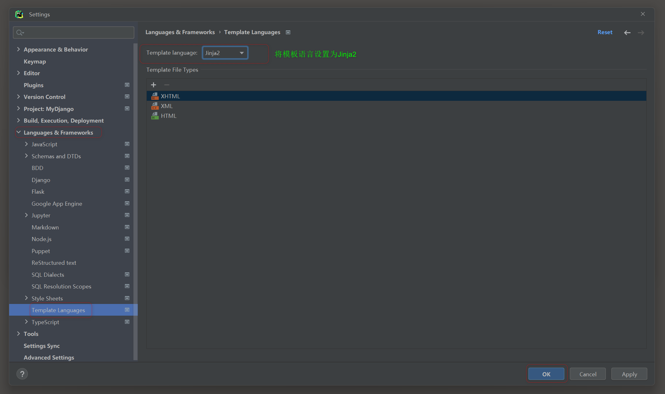Screen dimensions: 665x394
Task: Open the Template language Jinja2 dropdown
Action: point(225,53)
